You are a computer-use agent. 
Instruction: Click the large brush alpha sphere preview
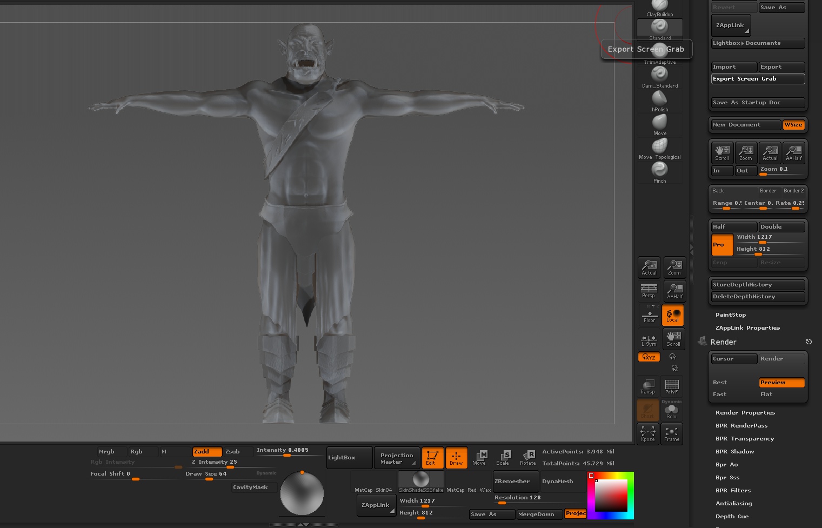(x=302, y=493)
